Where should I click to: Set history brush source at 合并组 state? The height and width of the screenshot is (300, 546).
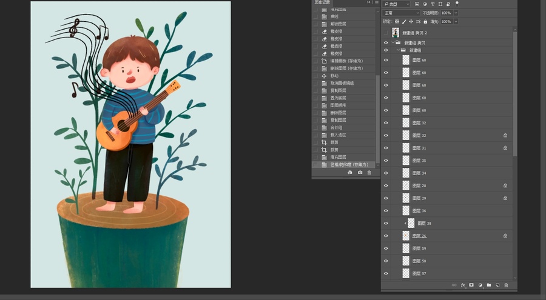[x=316, y=127]
